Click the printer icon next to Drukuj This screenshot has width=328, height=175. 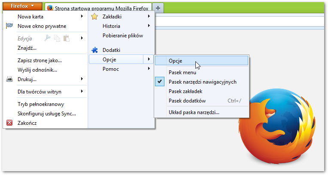click(9, 79)
